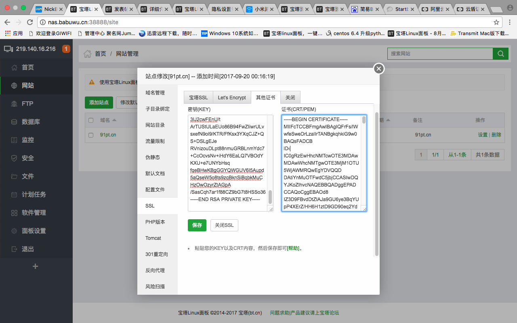
Task: Click the plus icon in the sidebar
Action: pos(36,266)
